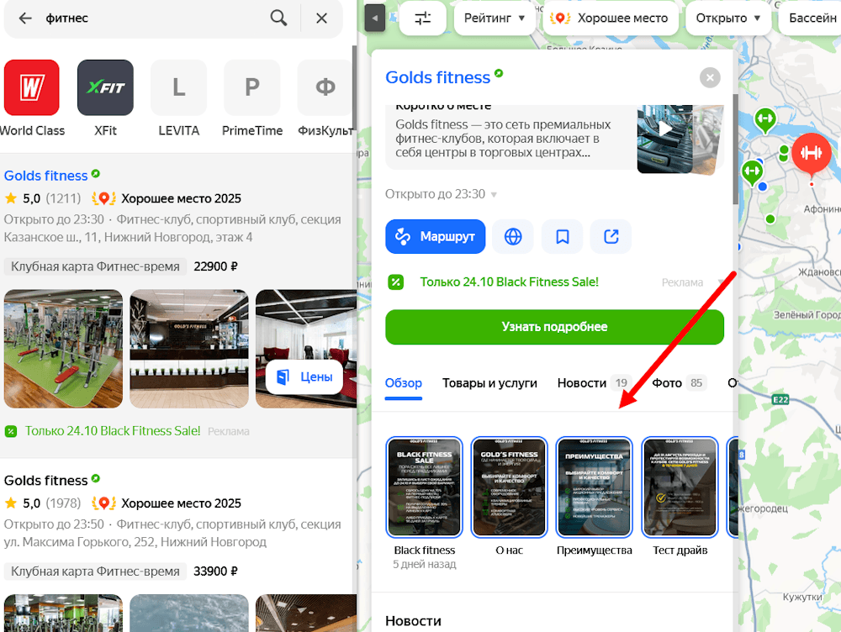
Task: Select the World Class chain icon
Action: (x=32, y=87)
